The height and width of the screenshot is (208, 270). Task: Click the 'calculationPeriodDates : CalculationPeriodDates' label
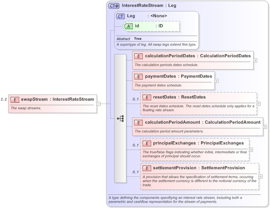click(x=198, y=56)
